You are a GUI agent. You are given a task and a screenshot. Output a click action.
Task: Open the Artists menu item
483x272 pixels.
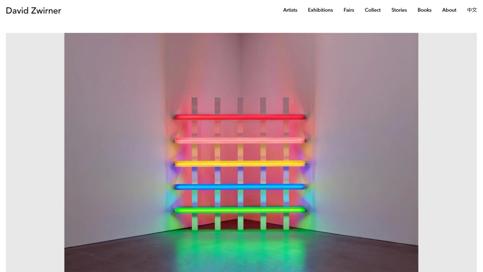point(290,10)
